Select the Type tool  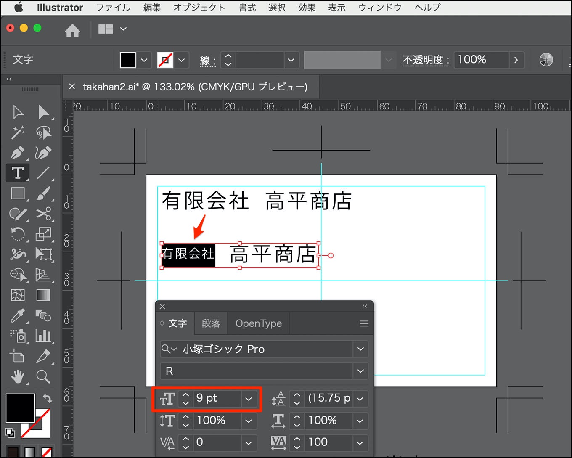18,173
